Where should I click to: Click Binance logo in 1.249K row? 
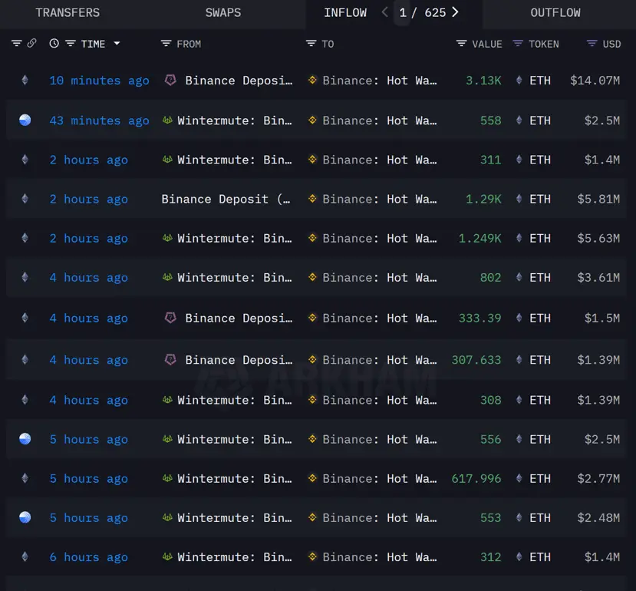pos(312,238)
